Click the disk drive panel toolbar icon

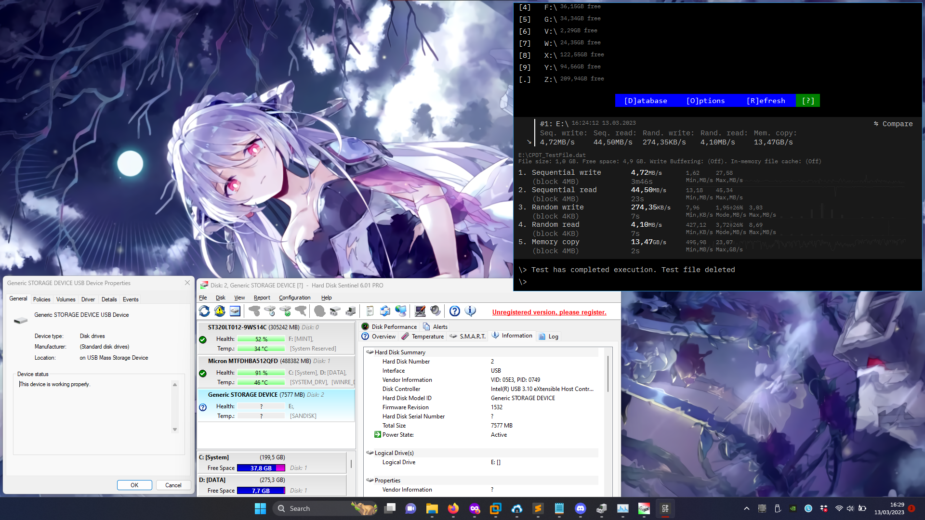235,312
